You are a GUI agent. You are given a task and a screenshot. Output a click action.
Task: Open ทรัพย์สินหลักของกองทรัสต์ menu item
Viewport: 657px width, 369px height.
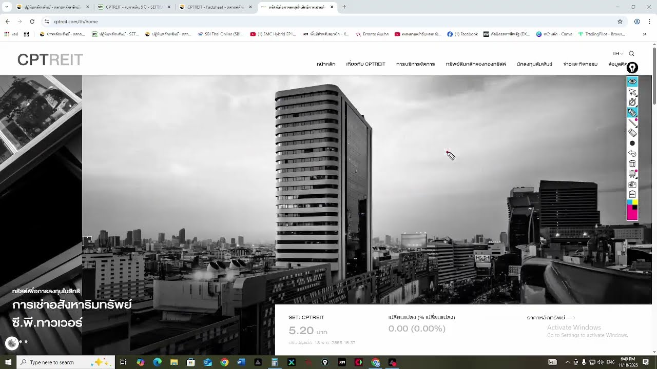[x=476, y=64]
